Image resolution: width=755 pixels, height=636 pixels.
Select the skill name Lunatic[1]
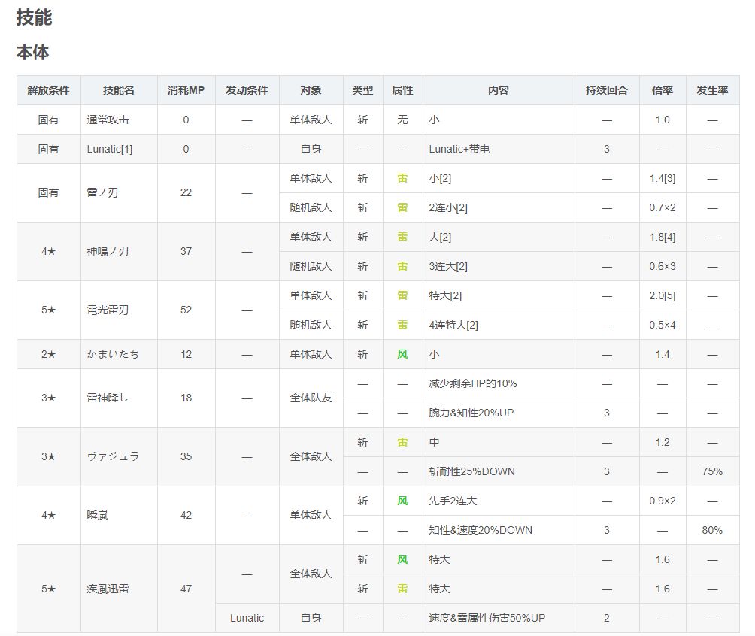coord(110,150)
